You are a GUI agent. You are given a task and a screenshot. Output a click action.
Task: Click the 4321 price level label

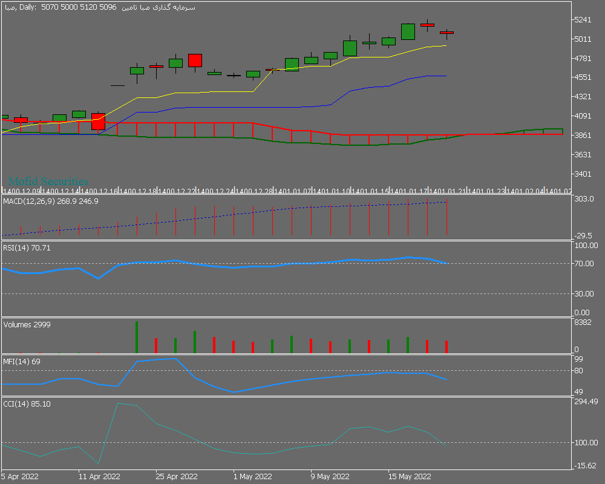click(583, 96)
